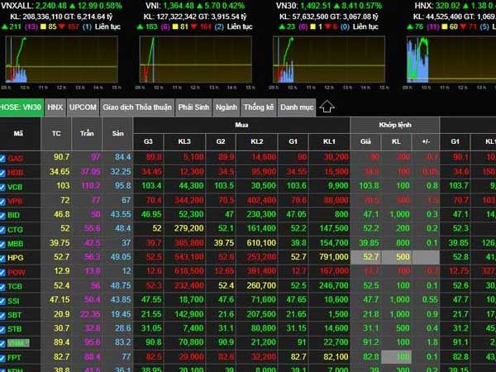
Task: Click the Mua column group header
Action: point(241,125)
